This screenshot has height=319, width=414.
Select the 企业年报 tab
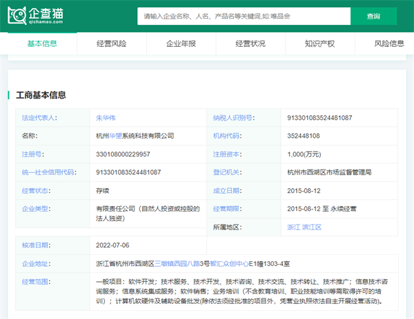point(181,43)
